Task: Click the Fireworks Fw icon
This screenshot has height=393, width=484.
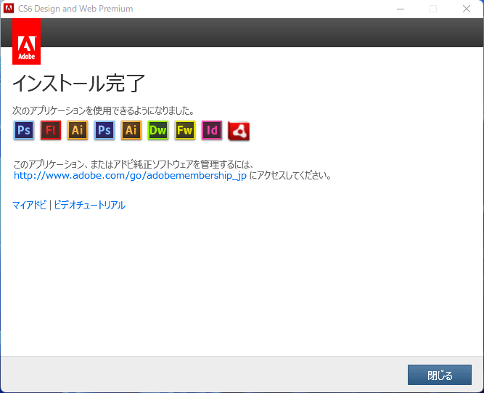Action: 185,130
